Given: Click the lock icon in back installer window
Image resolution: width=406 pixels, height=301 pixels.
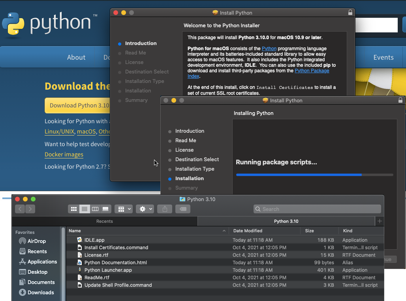Looking at the screenshot, I should 350,12.
